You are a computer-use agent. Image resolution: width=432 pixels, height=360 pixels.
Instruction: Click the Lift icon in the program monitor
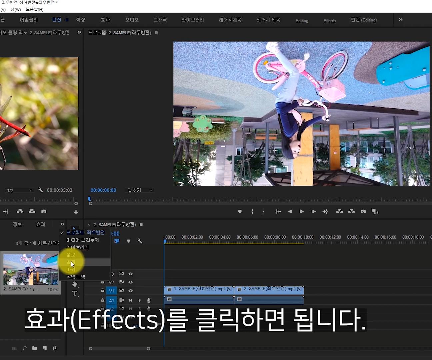(x=339, y=211)
